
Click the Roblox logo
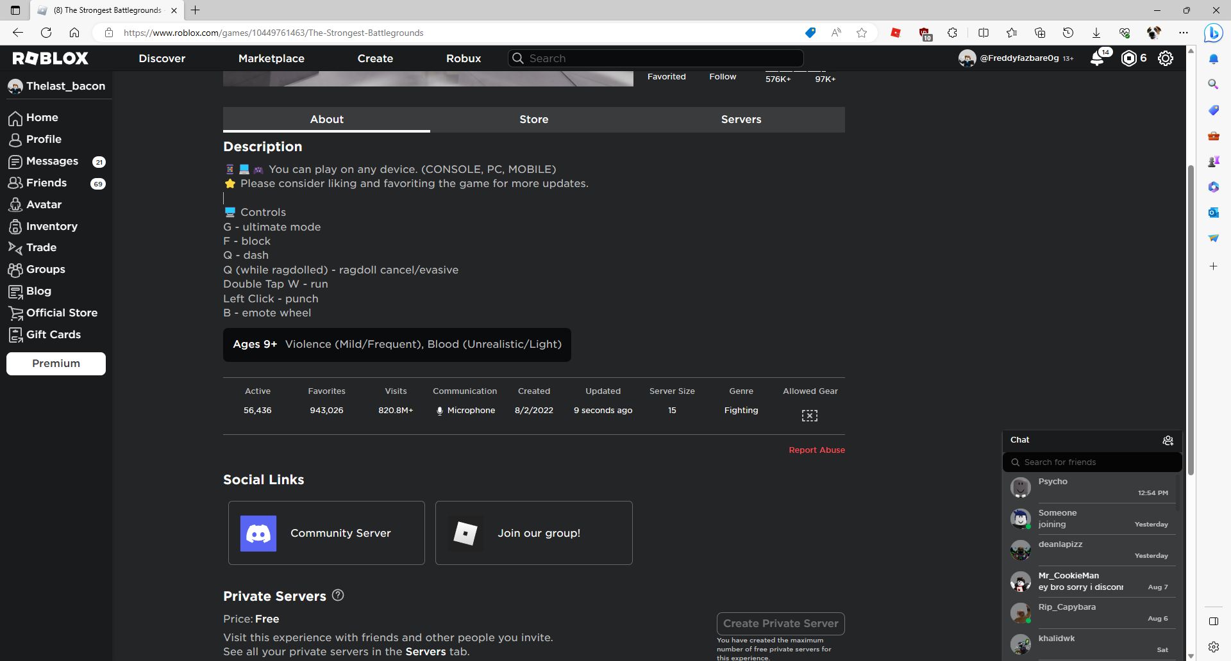pos(50,58)
